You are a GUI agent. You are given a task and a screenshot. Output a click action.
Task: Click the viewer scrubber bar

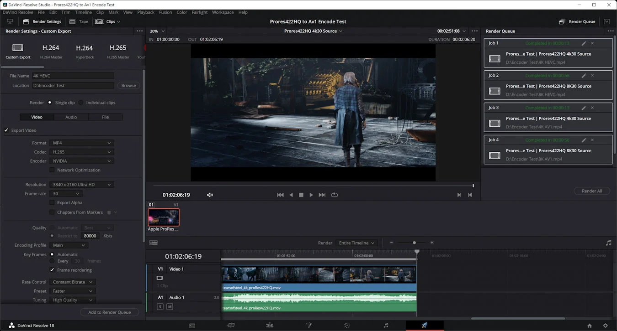313,186
